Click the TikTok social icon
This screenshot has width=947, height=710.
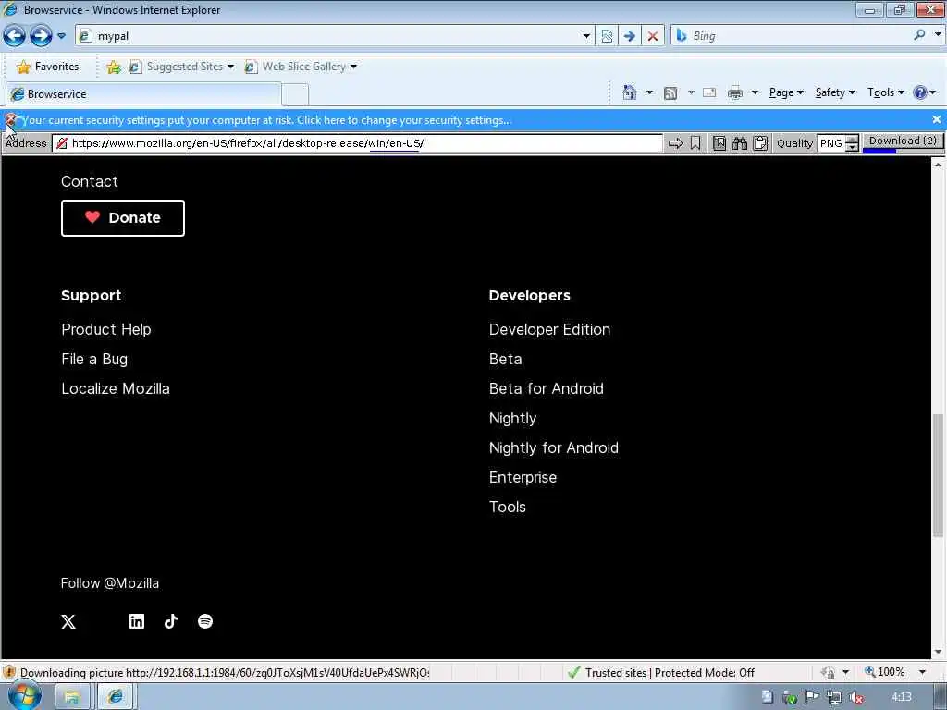click(x=171, y=621)
